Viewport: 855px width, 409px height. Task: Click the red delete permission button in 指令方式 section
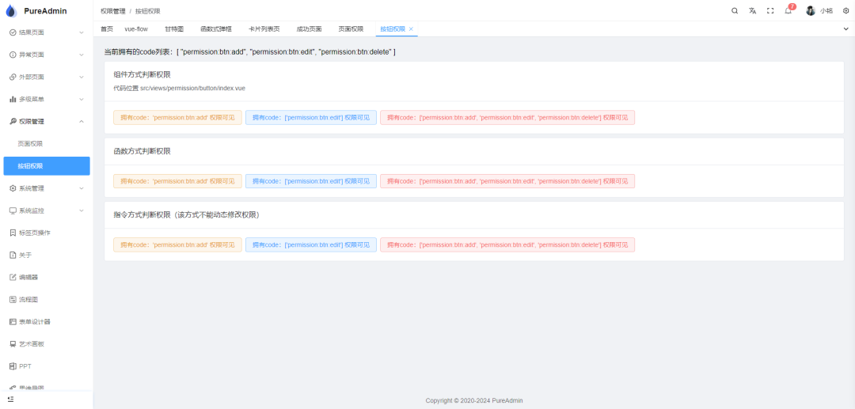[507, 245]
